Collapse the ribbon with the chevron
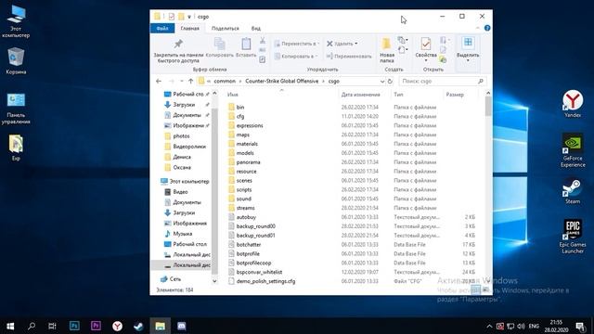 point(478,28)
